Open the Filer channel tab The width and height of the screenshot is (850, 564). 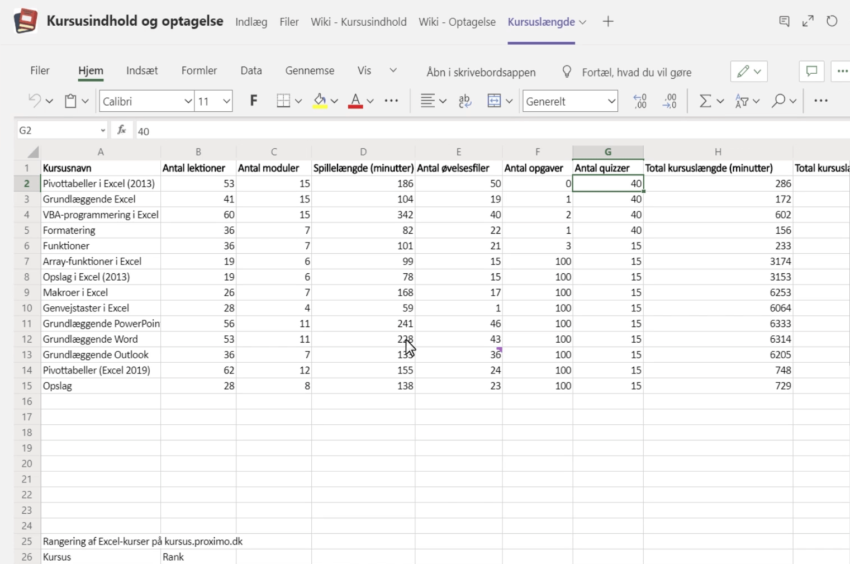pos(289,22)
